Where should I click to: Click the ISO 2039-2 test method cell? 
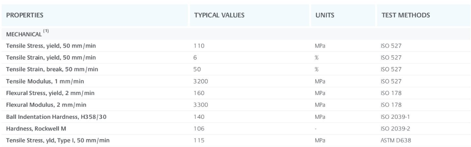click(395, 129)
